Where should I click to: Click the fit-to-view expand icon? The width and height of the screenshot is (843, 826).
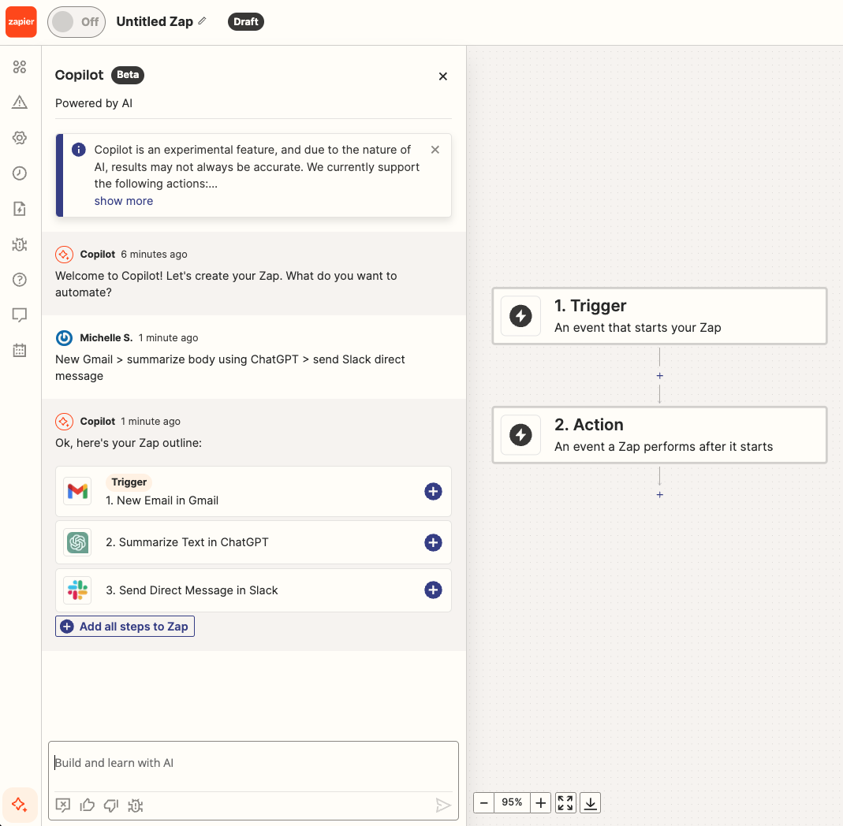point(565,803)
